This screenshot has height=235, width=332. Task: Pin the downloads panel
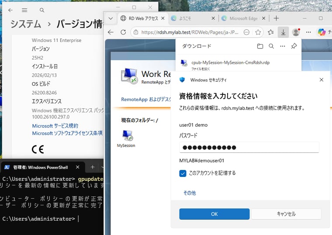pos(294,46)
